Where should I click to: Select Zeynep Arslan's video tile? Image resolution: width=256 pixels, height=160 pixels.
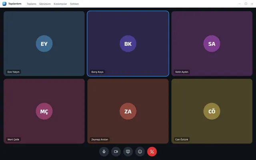(128, 111)
